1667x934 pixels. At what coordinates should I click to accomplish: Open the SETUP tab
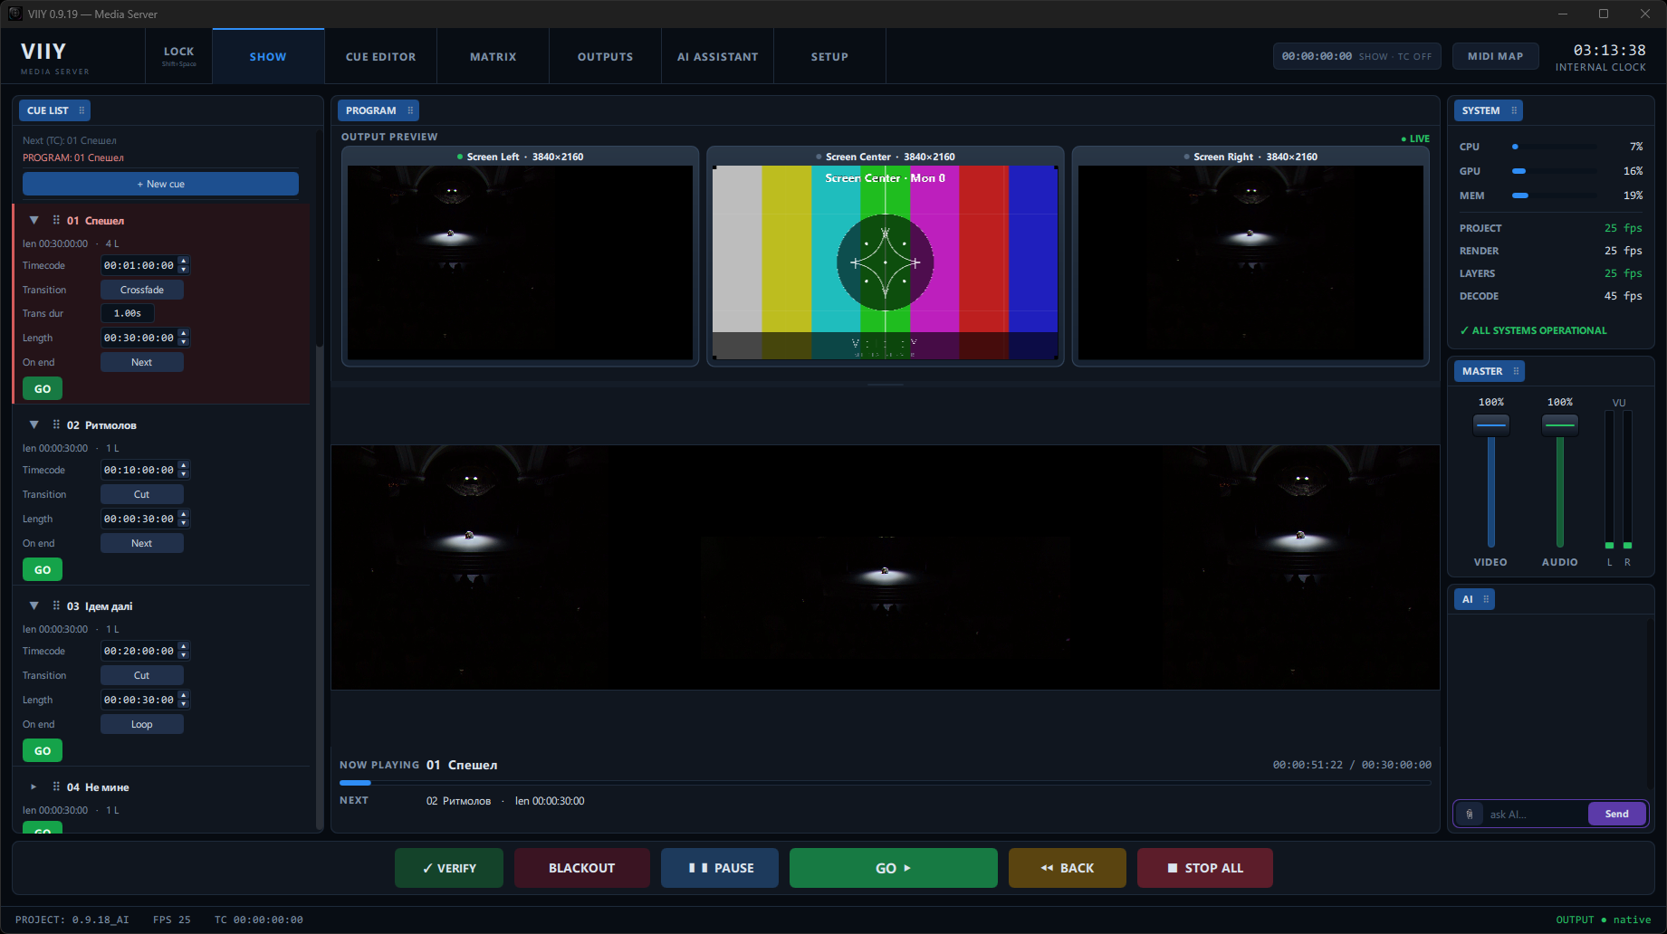click(829, 56)
